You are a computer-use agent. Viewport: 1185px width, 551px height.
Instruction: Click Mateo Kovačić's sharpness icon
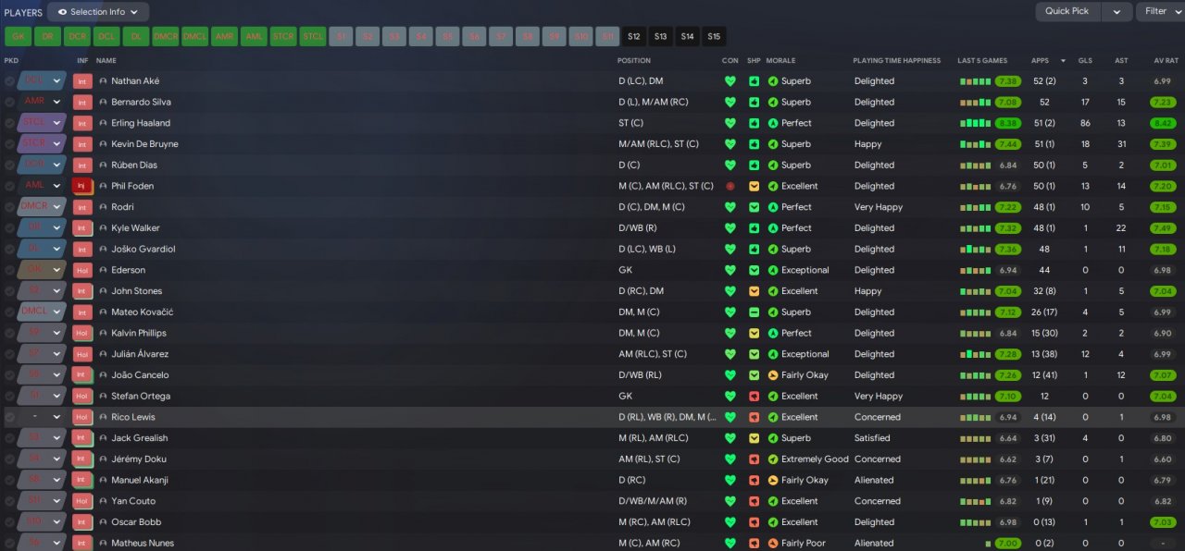[754, 312]
